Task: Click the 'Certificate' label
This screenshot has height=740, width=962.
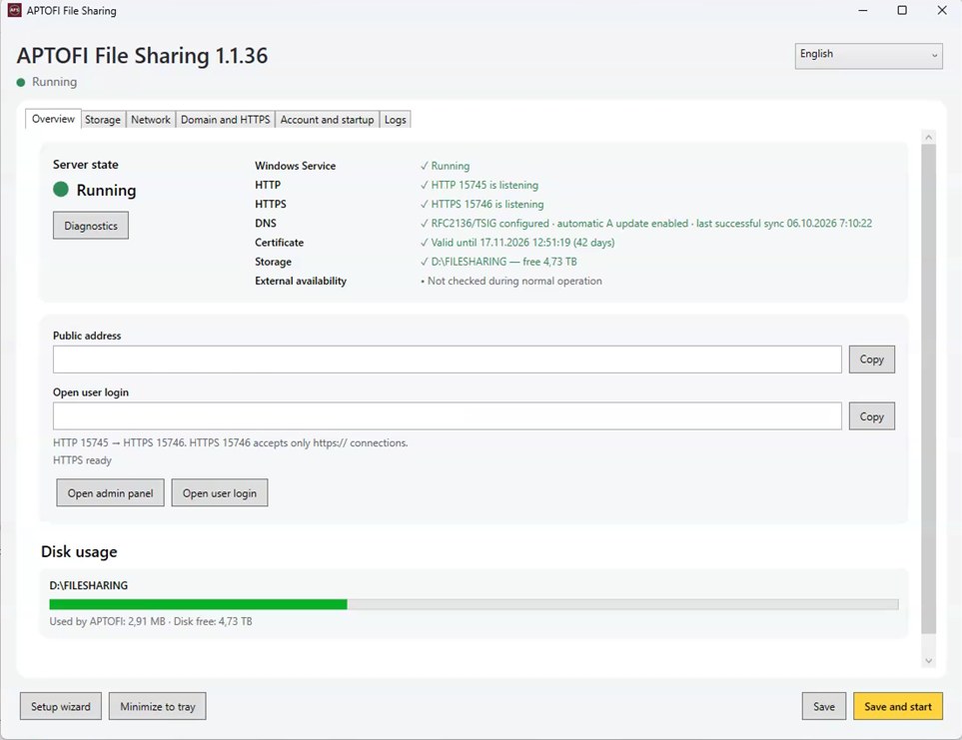Action: (279, 242)
